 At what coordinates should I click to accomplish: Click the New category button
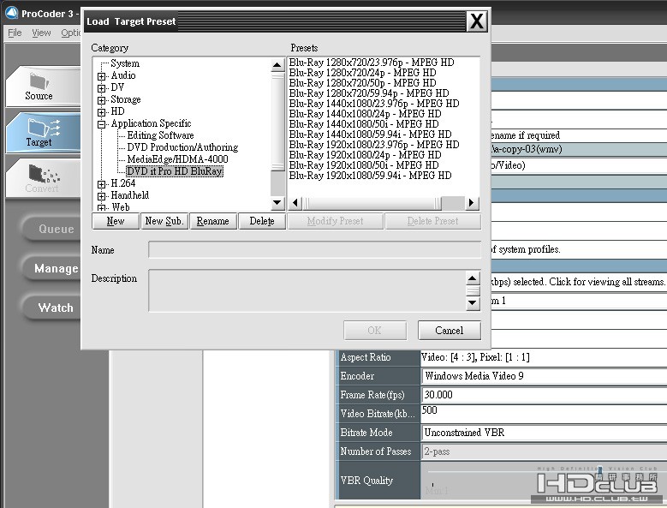(x=116, y=221)
